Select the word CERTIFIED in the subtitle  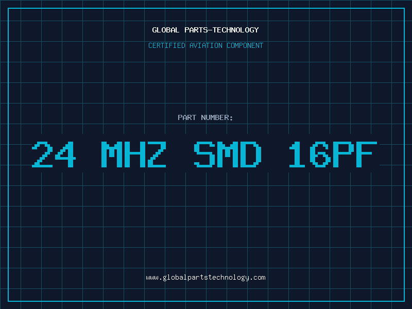coord(166,45)
